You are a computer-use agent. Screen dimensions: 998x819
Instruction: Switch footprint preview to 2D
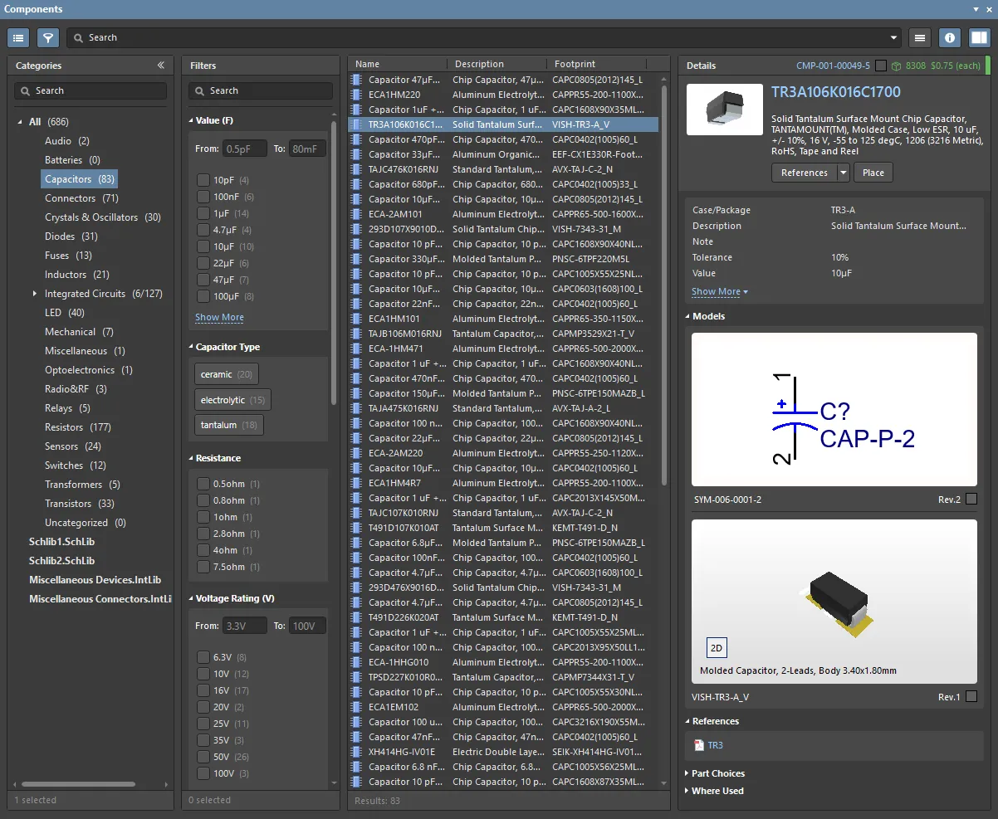[x=716, y=648]
